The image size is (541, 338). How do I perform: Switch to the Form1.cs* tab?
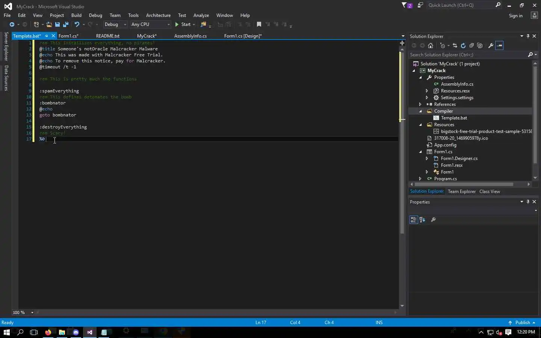68,36
